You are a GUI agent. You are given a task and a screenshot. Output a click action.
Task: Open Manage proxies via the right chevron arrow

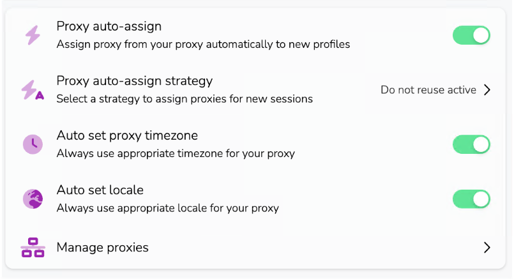(x=487, y=248)
